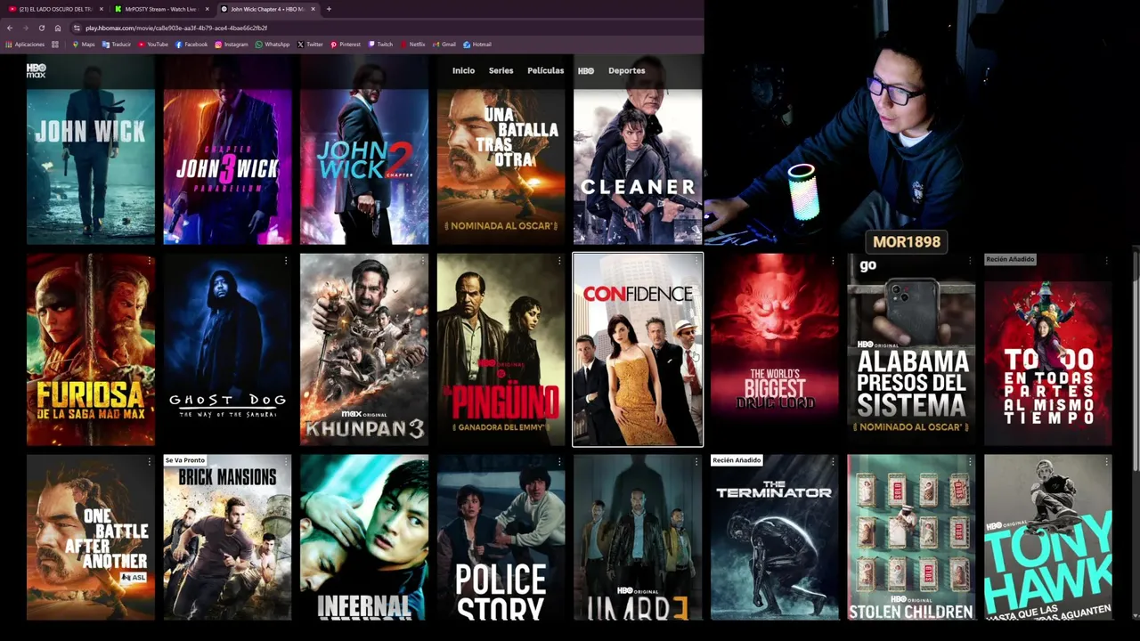1140x641 pixels.
Task: Open the John Wick movie poster
Action: click(90, 149)
